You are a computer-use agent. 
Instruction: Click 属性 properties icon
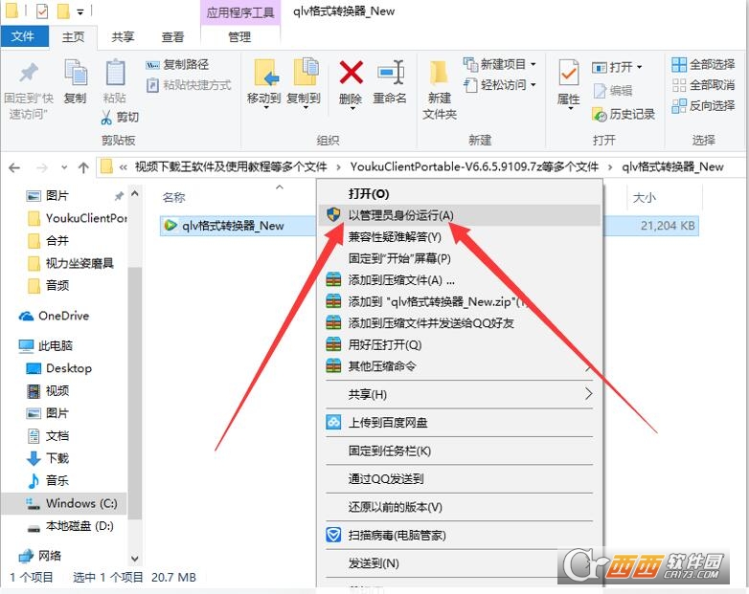tap(568, 73)
